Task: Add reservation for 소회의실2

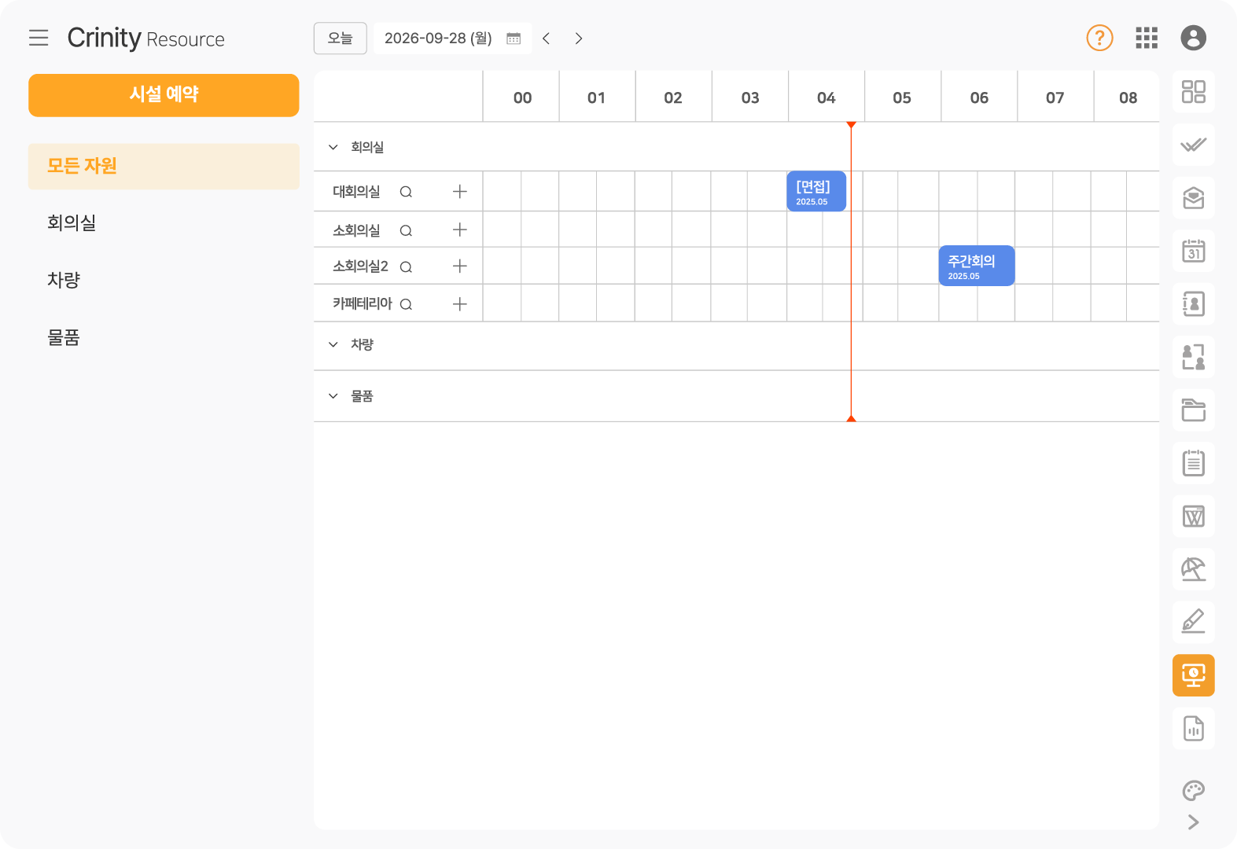Action: pos(460,266)
